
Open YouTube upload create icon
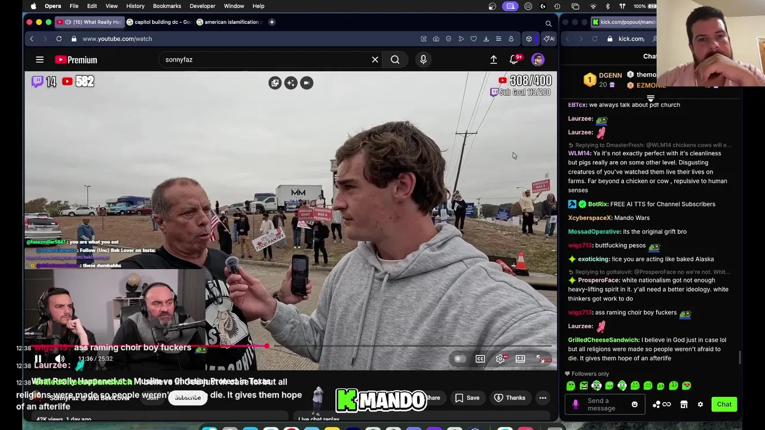(494, 60)
